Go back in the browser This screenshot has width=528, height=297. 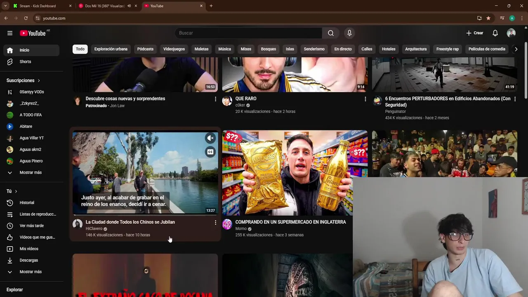[x=6, y=18]
